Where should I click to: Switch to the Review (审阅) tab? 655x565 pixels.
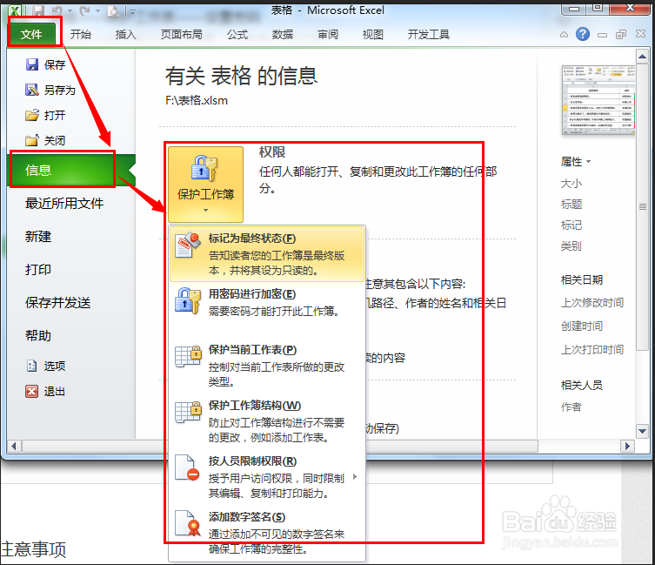327,34
